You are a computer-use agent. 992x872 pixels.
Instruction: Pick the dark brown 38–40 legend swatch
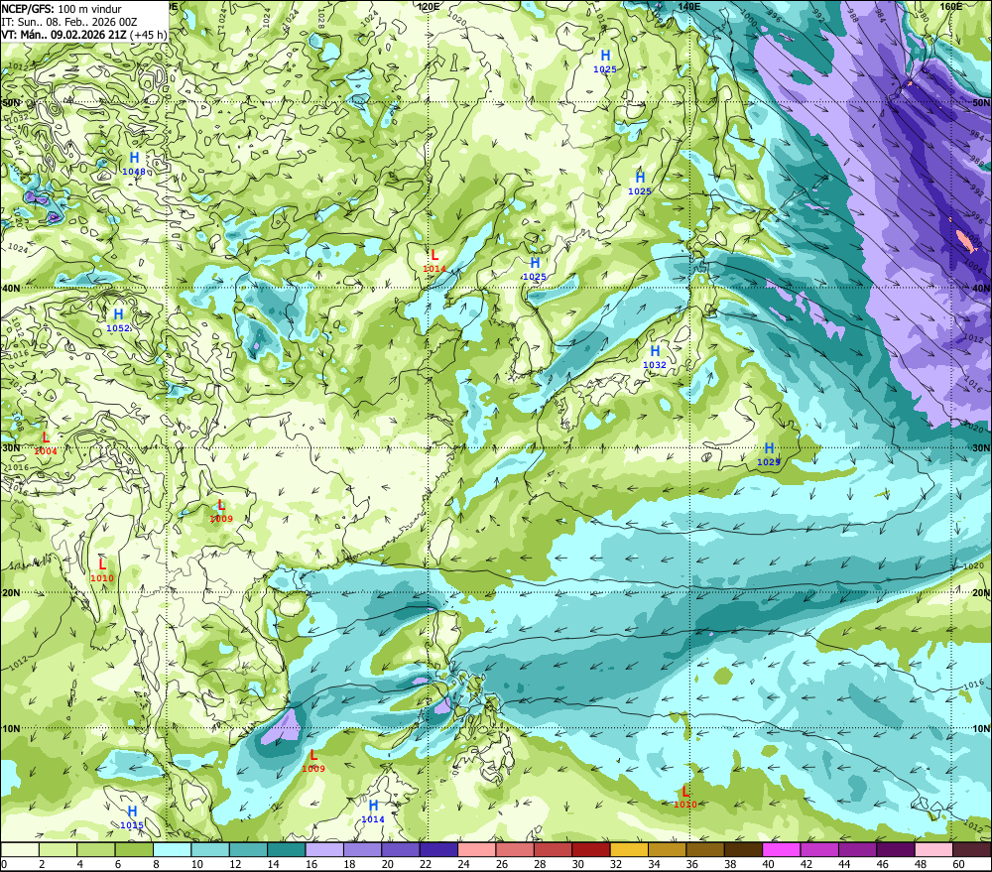[743, 849]
